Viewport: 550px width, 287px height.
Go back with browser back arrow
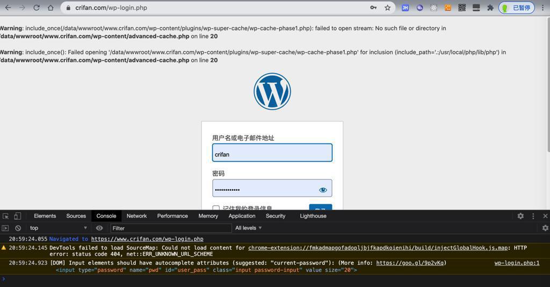pyautogui.click(x=8, y=8)
